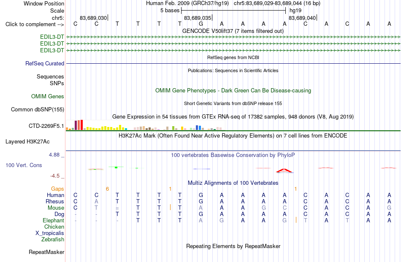
Task: Click the '=' symbol in Mouse row
Action: [117, 208]
